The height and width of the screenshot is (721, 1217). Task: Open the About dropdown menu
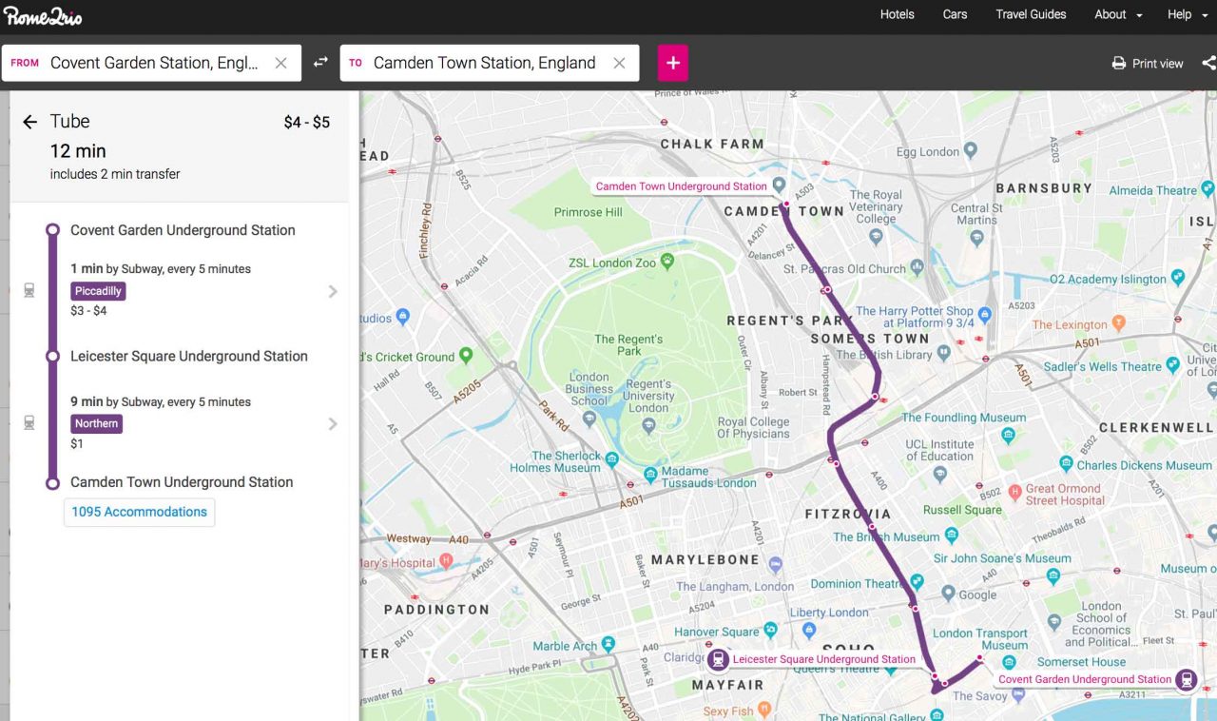pyautogui.click(x=1118, y=14)
